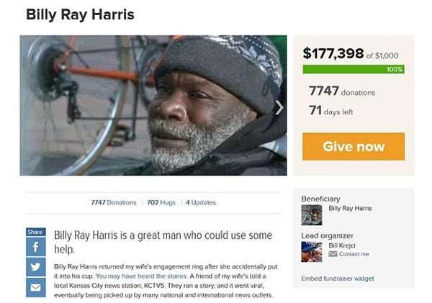Click the green 100% progress bar
Screen dimensions: 432x303
click(354, 69)
